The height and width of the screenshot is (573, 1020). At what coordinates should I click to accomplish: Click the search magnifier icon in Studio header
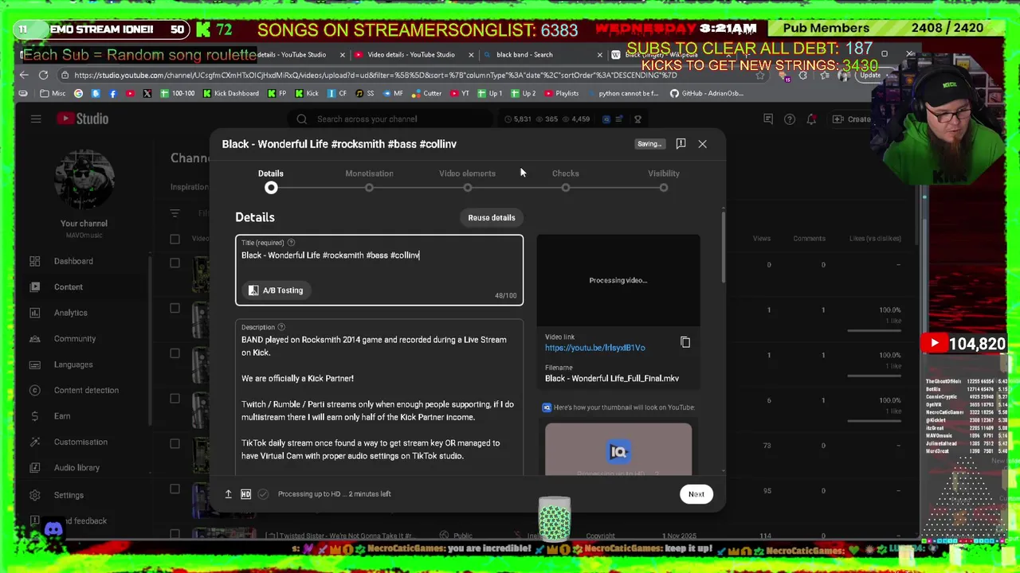301,119
